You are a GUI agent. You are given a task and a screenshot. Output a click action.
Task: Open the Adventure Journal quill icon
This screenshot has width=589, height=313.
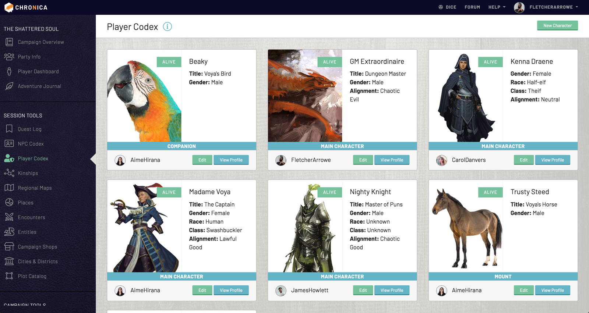coord(9,86)
